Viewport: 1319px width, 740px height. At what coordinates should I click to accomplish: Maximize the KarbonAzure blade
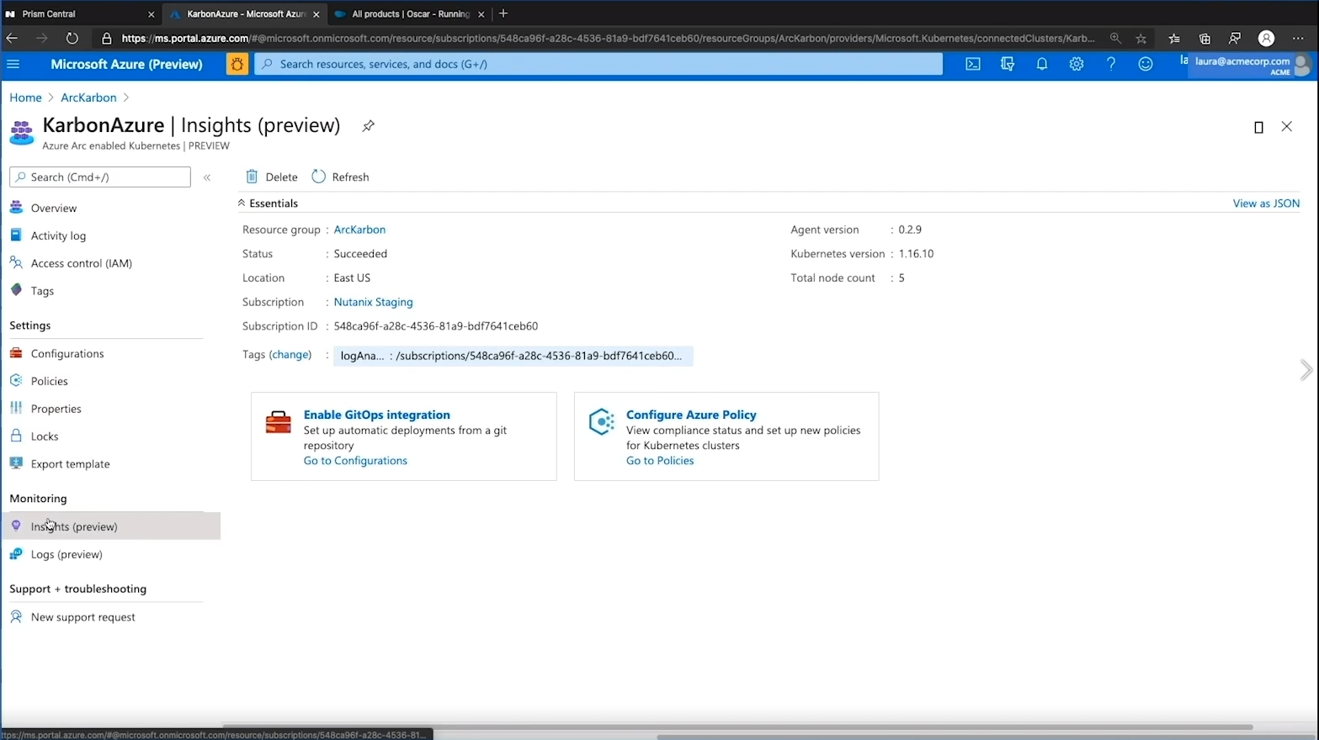(x=1258, y=127)
